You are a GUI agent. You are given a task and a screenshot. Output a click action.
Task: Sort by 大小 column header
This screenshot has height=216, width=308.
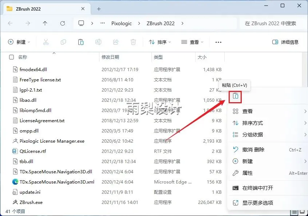click(202, 57)
